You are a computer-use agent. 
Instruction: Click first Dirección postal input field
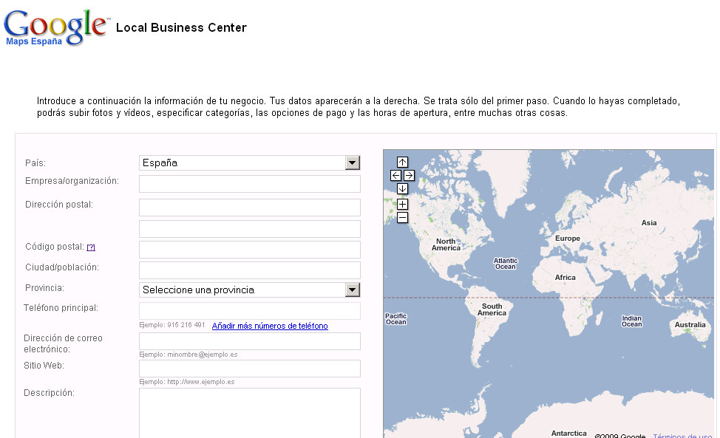(249, 208)
